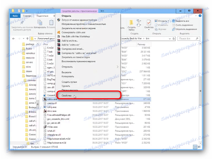Viewport: 212px width, 159px height.
Task: Choose Закрепить на начальном экране
Action: (79, 28)
